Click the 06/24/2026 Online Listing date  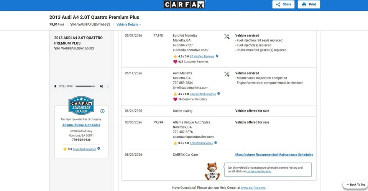coord(133,111)
